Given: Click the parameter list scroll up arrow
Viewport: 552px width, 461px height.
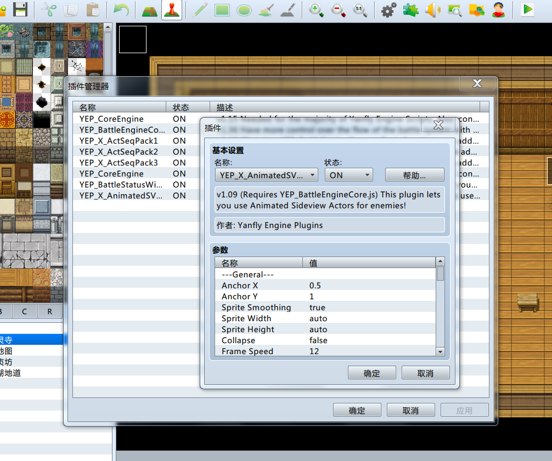Looking at the screenshot, I should pos(440,261).
